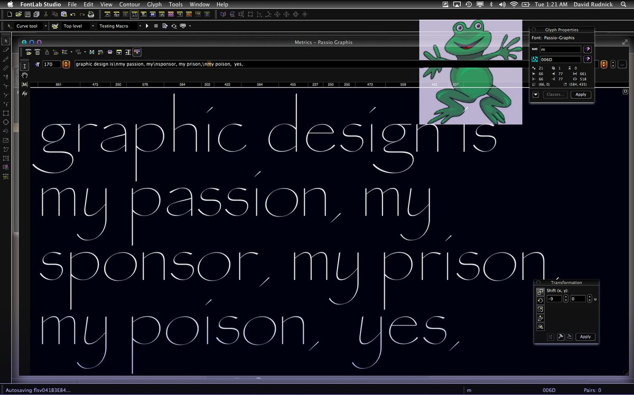Open the Edit menu
Screen dimensions: 634x395
pos(88,4)
